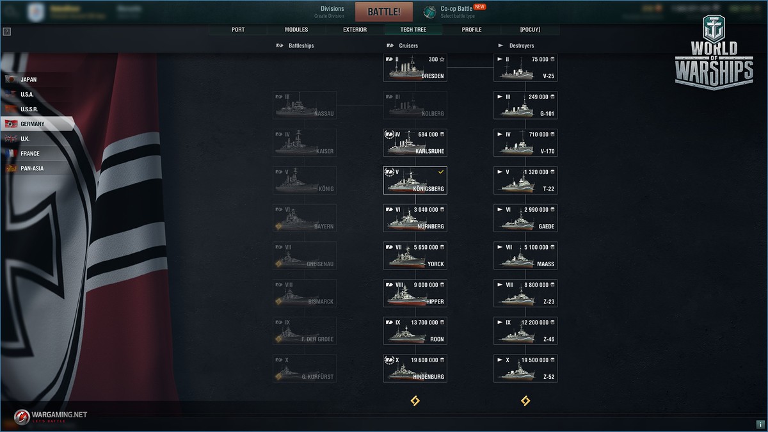
Task: Open the Profile tab
Action: click(x=472, y=29)
